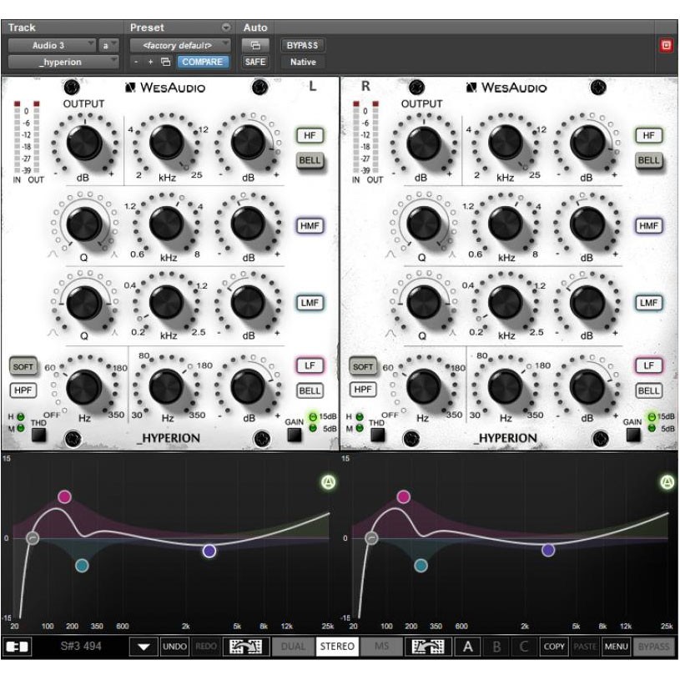
Task: Click UNDO in the bottom toolbar
Action: 176,645
